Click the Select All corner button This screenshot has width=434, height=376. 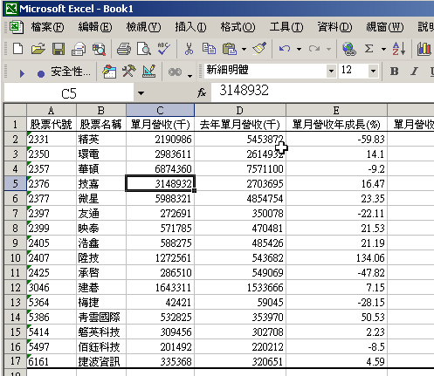15,110
